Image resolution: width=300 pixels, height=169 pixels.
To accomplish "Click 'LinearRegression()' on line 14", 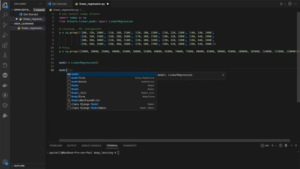I will coord(84,62).
